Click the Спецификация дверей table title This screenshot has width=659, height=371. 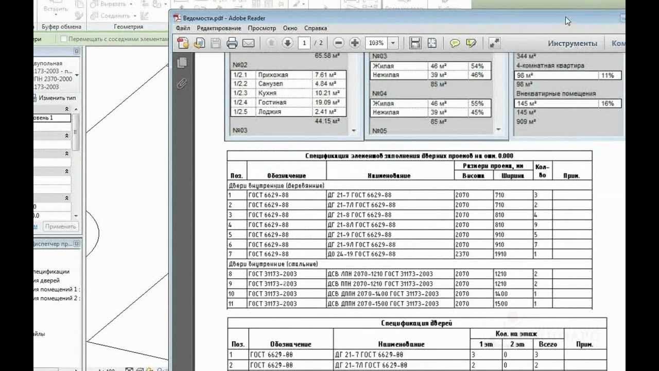click(417, 323)
